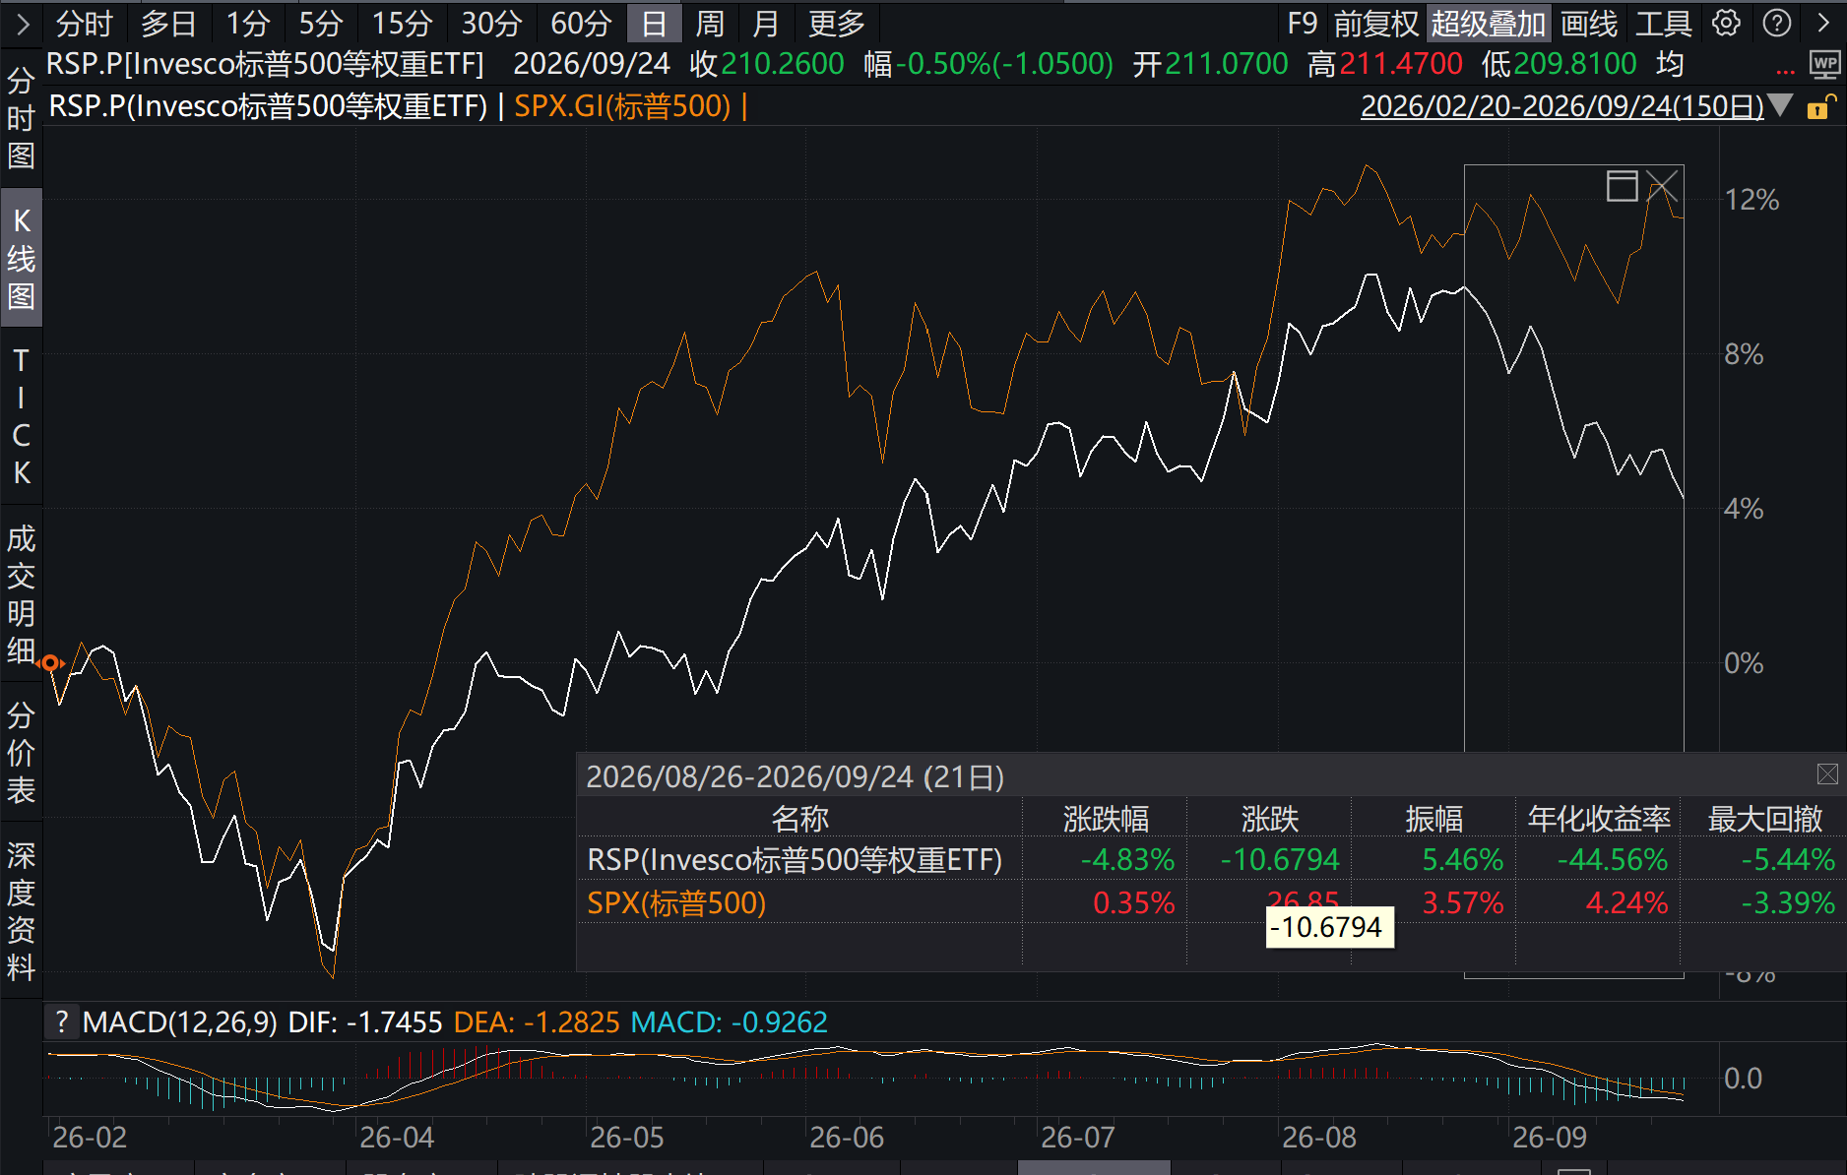Open the date range dropdown triangle
The width and height of the screenshot is (1847, 1175).
tap(1780, 105)
